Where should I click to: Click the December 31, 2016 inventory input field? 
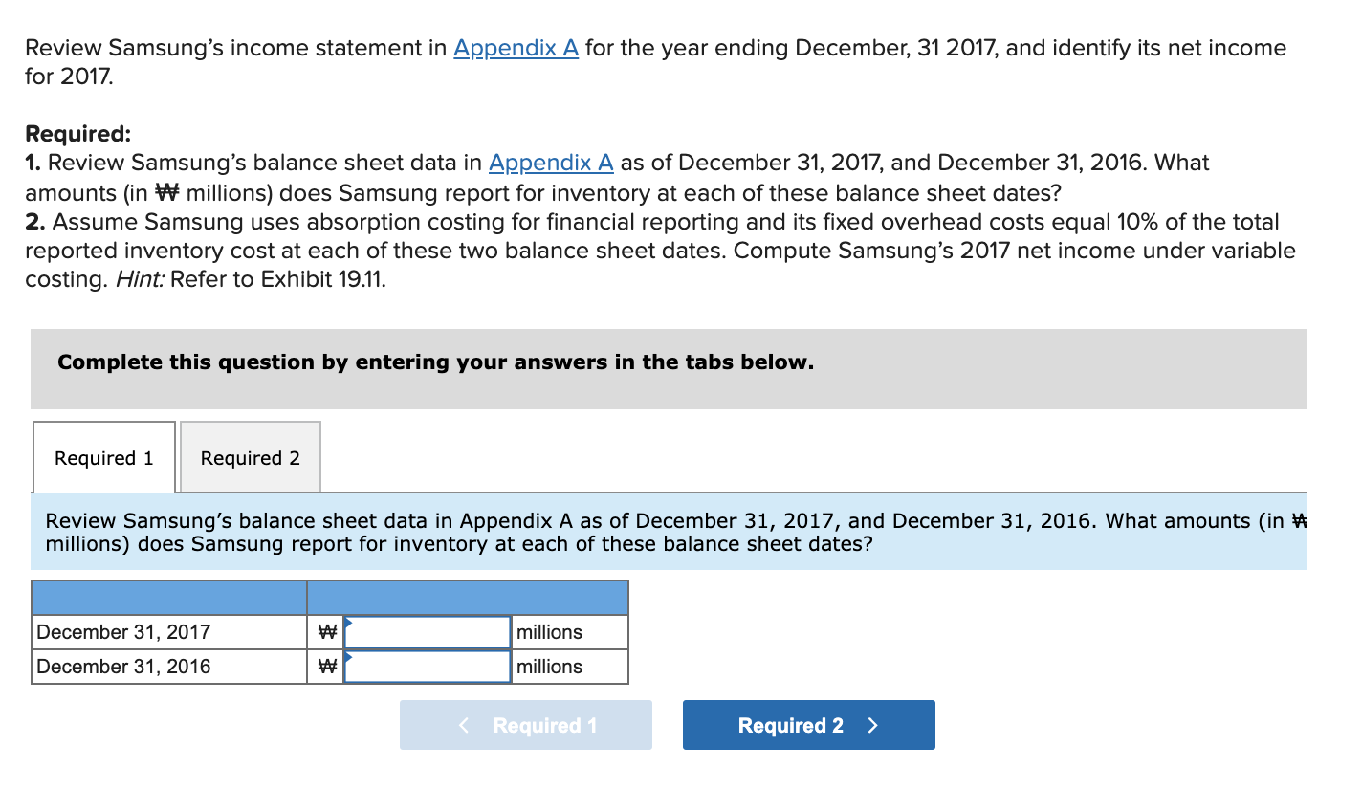point(428,666)
